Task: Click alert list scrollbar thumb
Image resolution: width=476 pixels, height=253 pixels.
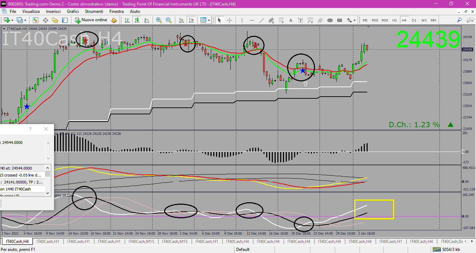Action: (48, 173)
